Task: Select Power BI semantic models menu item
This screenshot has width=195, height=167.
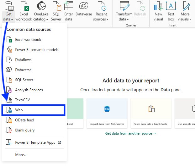Action: (34, 50)
